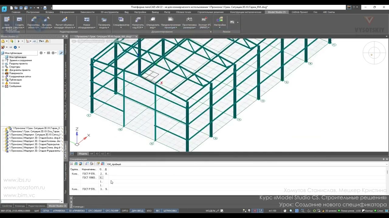This screenshot has width=389, height=218.
Task: Expand Здания и сооружения tree node
Action: [3, 61]
